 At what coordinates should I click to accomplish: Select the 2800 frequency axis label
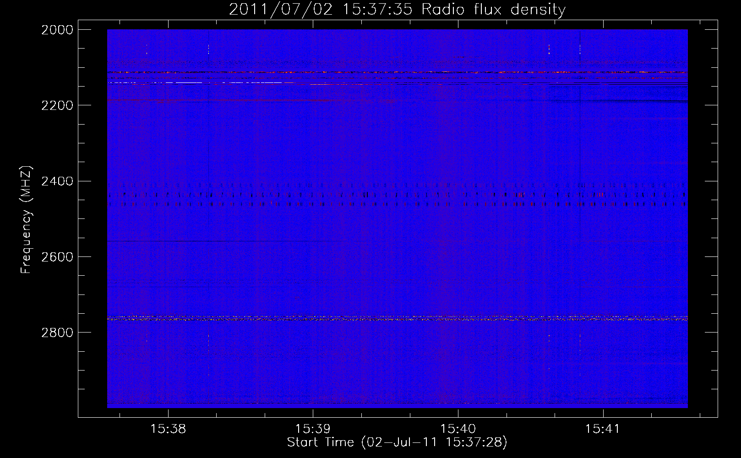click(x=57, y=333)
